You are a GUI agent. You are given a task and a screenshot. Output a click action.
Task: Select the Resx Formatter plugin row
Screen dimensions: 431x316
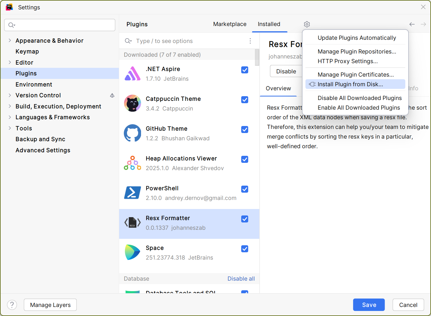click(189, 224)
